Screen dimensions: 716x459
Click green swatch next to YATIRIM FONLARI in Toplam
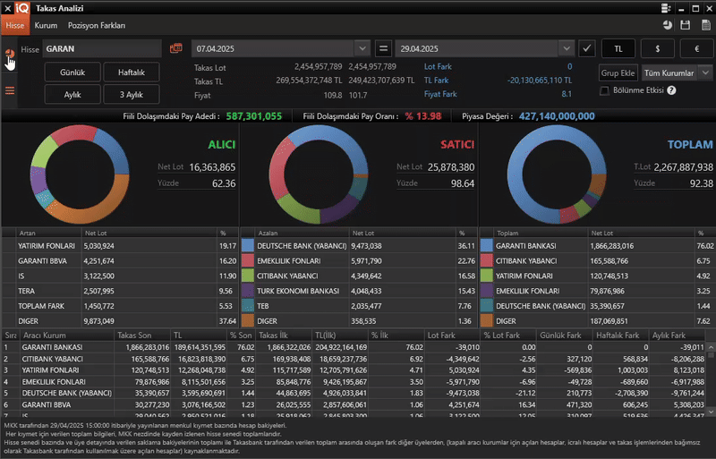pyautogui.click(x=487, y=276)
